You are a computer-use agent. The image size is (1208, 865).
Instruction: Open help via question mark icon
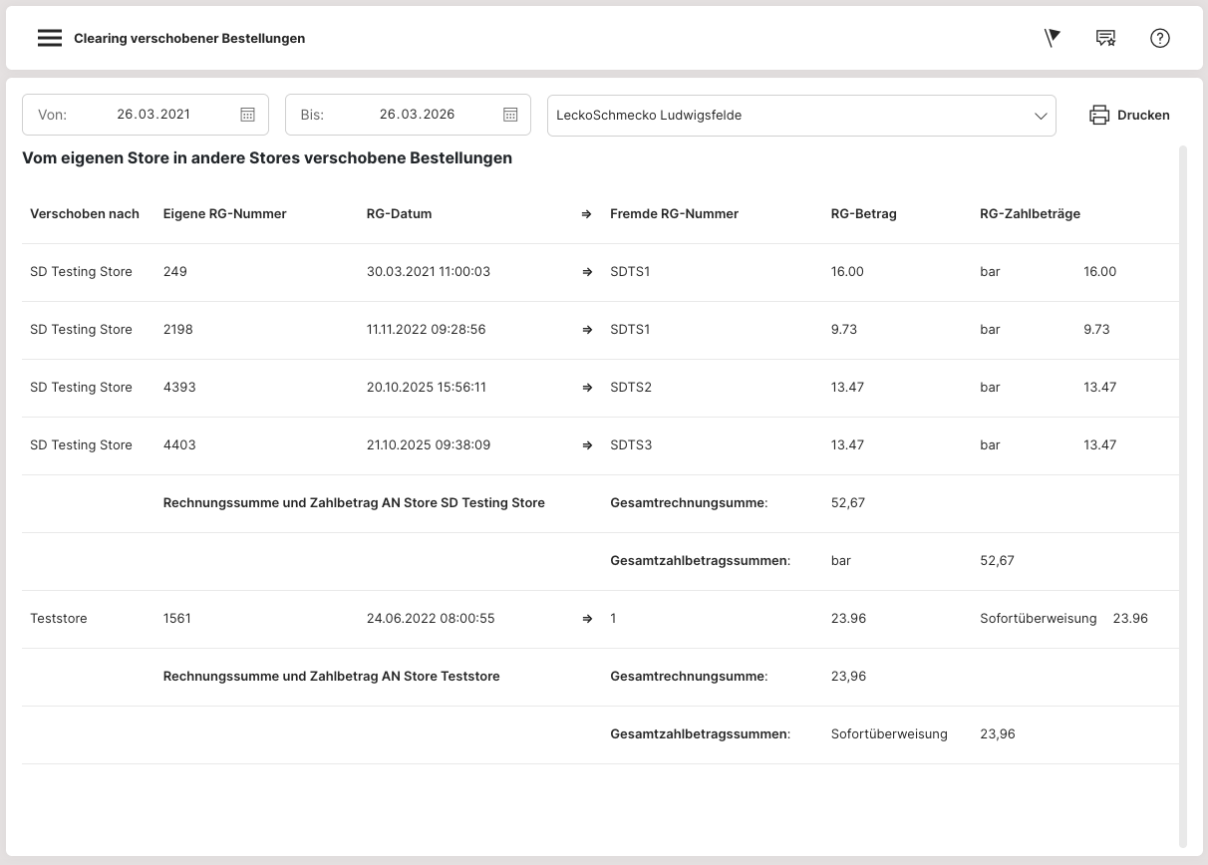click(1159, 38)
